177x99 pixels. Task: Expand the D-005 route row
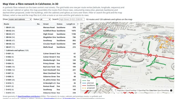pos(5,67)
